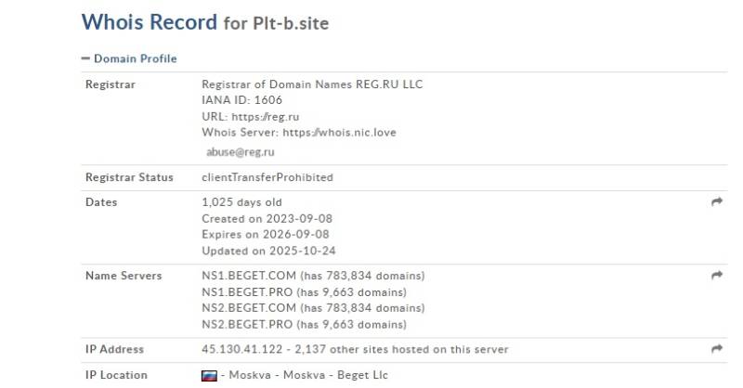743x388 pixels.
Task: Click the Created on 2023-09-08 line
Action: click(267, 219)
